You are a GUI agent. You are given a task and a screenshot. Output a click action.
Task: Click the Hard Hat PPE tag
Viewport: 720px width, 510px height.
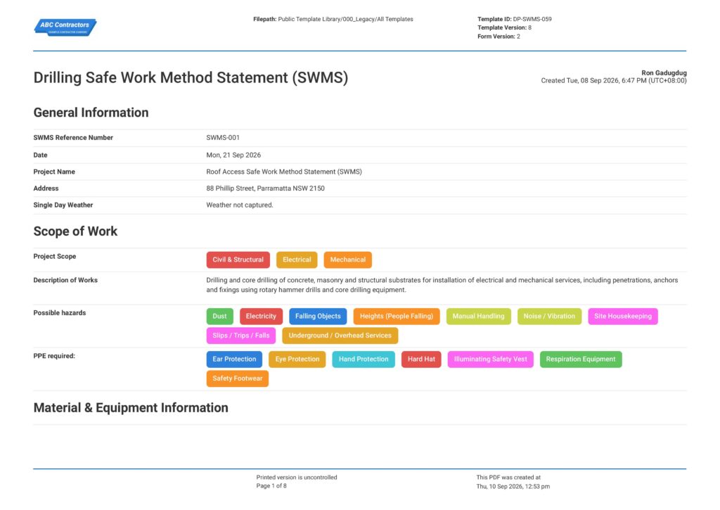click(x=421, y=359)
